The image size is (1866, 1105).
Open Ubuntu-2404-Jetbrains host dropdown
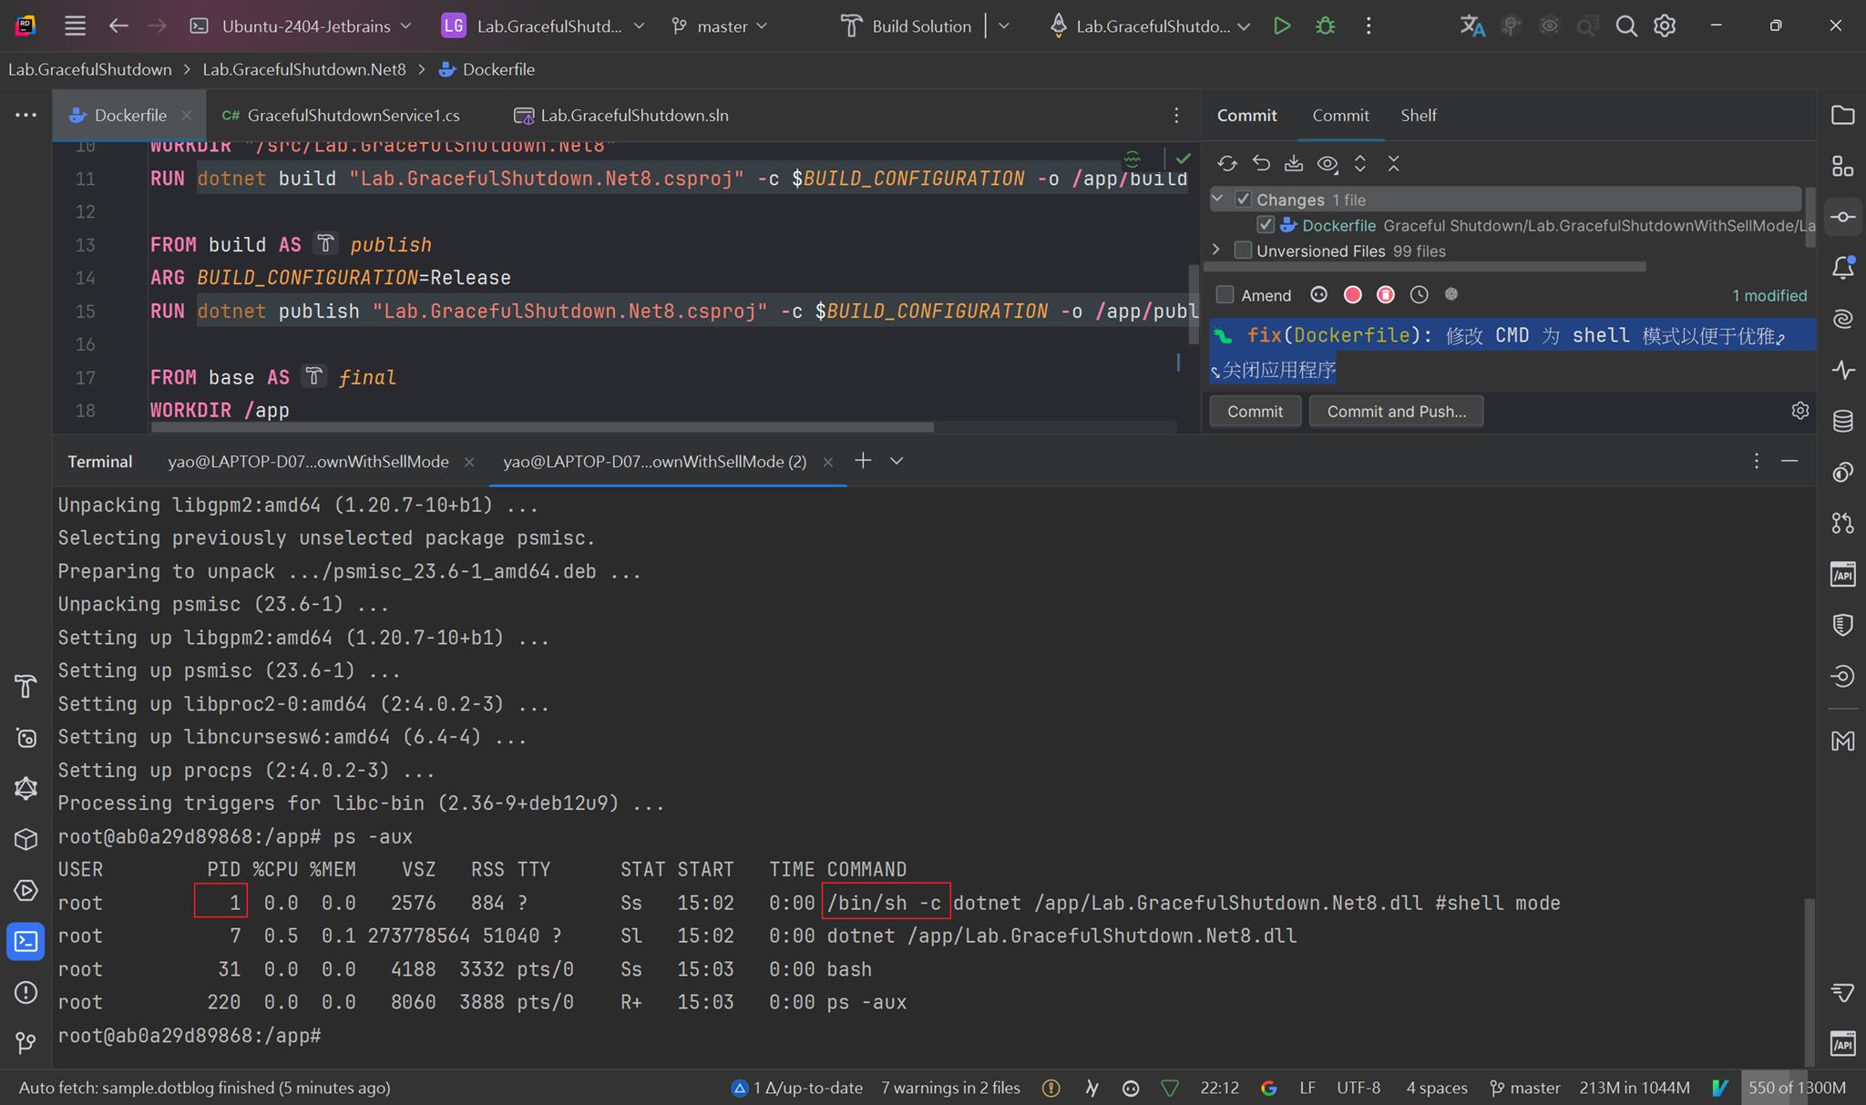301,26
